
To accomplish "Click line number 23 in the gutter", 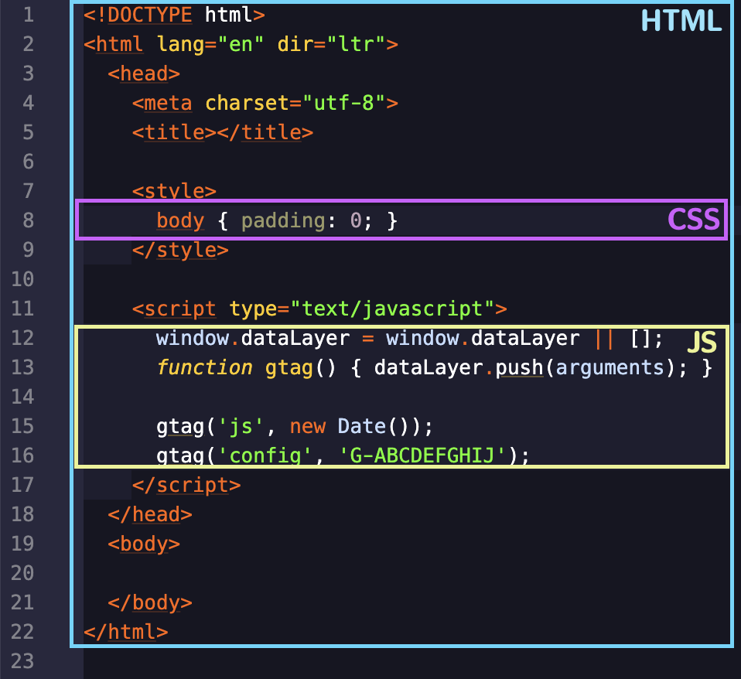I will (22, 661).
